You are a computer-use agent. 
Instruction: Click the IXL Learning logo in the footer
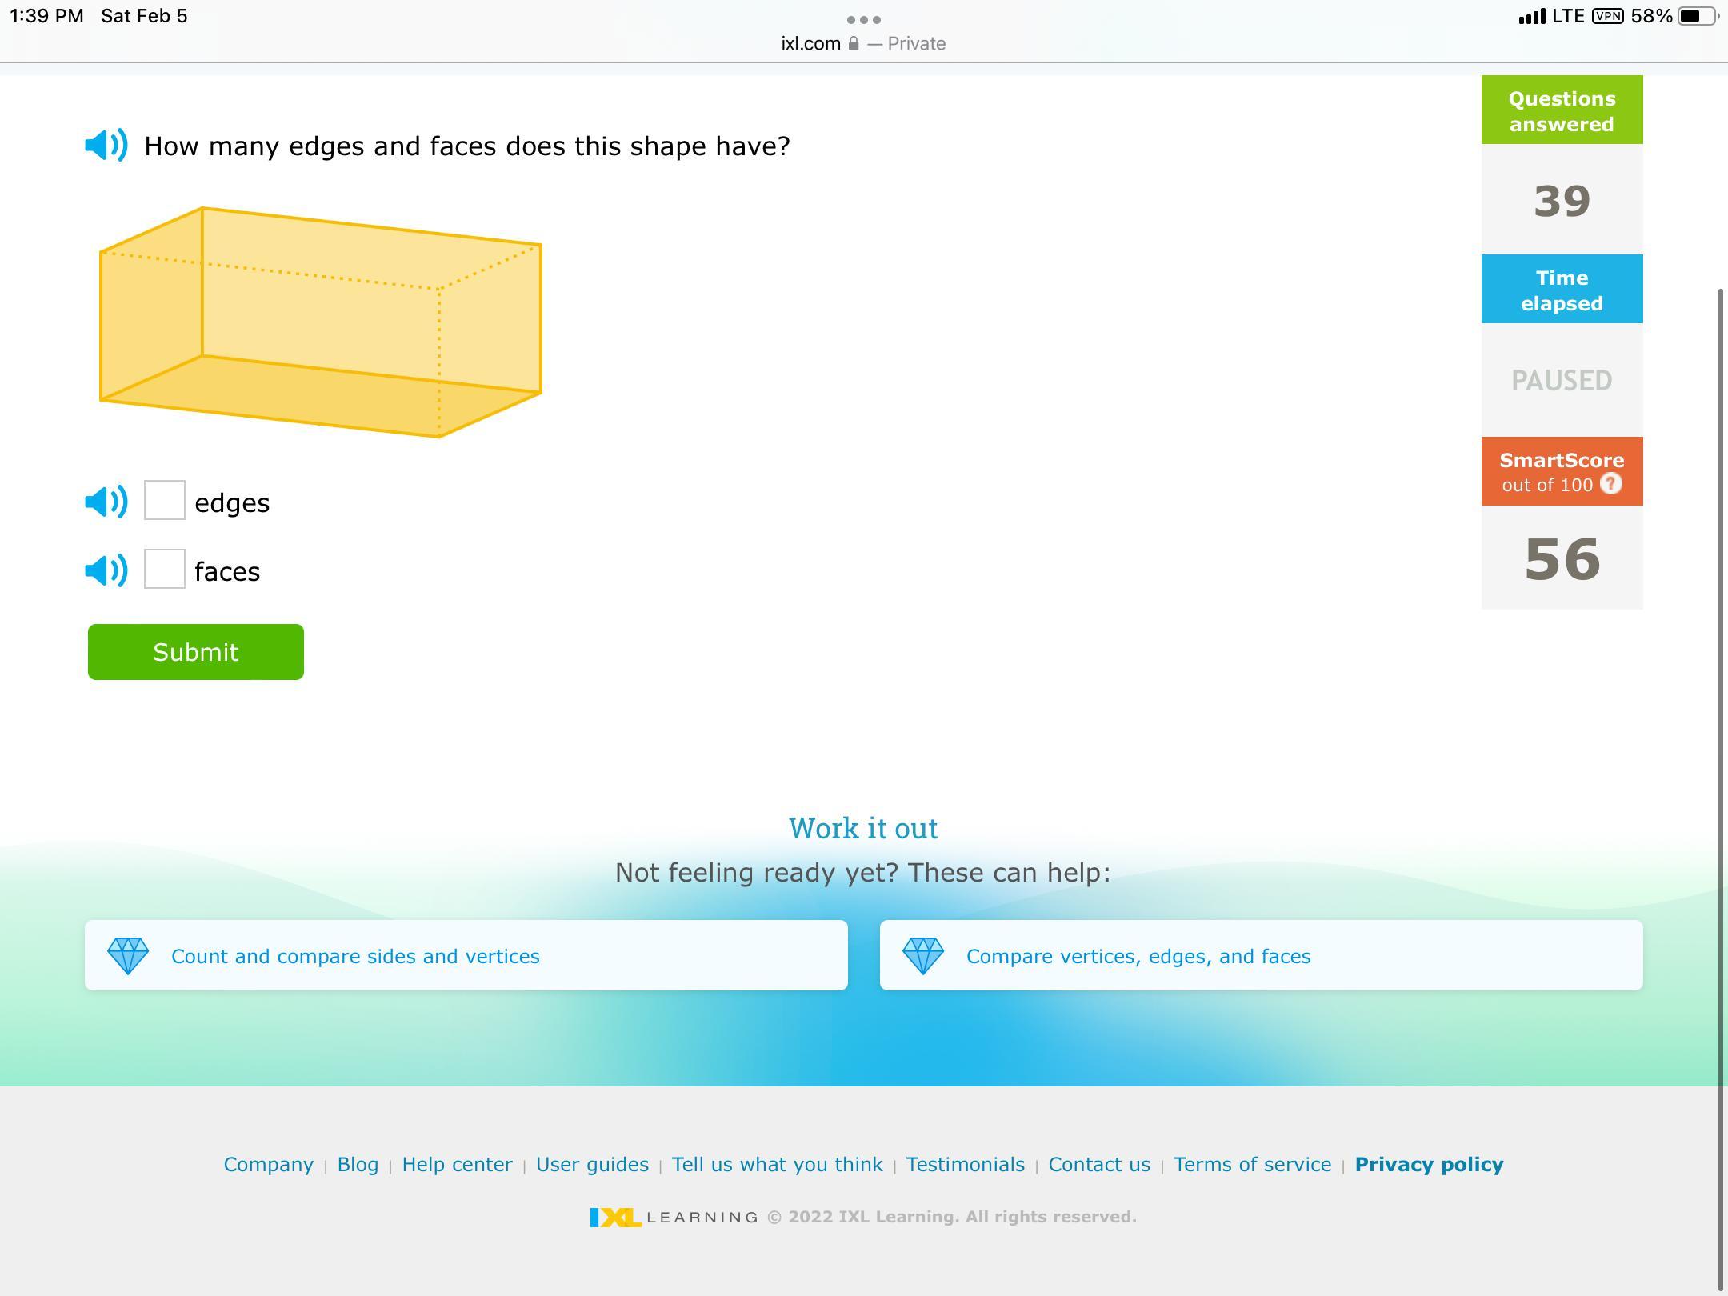point(674,1217)
